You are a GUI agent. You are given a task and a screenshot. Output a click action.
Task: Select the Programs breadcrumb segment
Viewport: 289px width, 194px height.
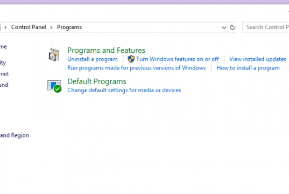[x=69, y=27]
